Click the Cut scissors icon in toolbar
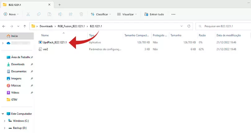Viewport: 251px width, 133px height. coord(28,14)
